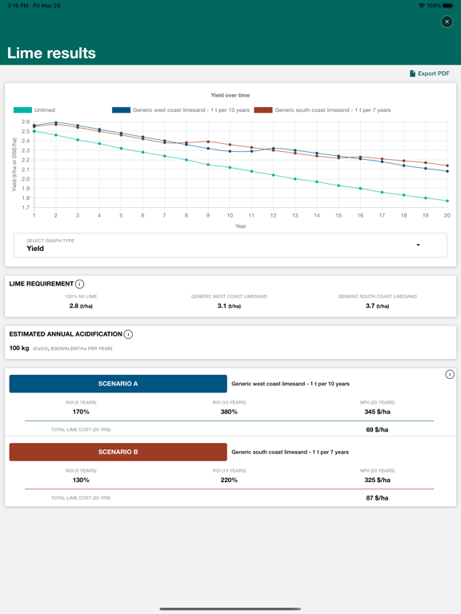Select the Scenario A button
The width and height of the screenshot is (461, 614).
(118, 384)
